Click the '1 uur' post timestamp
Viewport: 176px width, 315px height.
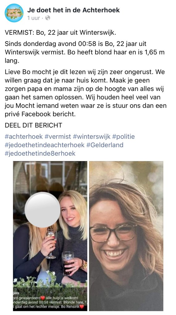[34, 18]
